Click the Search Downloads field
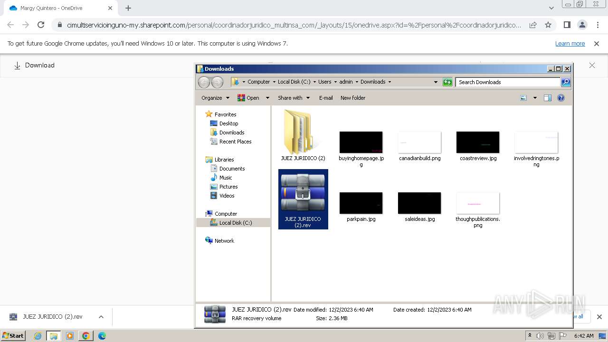Viewport: 608px width, 342px height. click(x=508, y=82)
